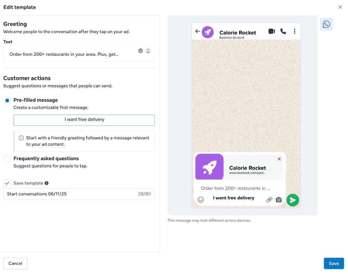This screenshot has height=274, width=348.
Task: Open the emoji picker in the Greeting text field
Action: pos(140,51)
